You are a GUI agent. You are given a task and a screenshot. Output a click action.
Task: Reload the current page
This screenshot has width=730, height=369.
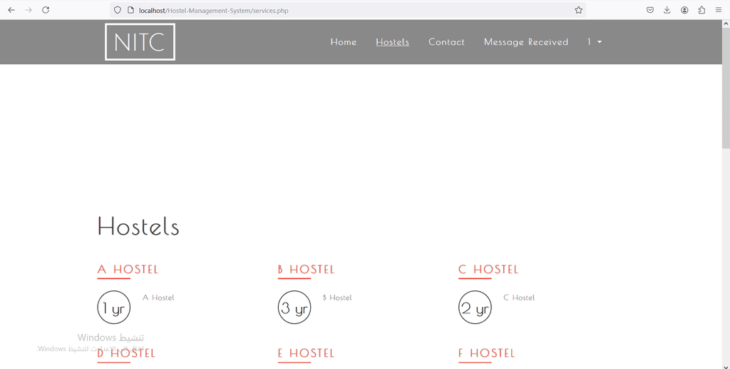[46, 10]
